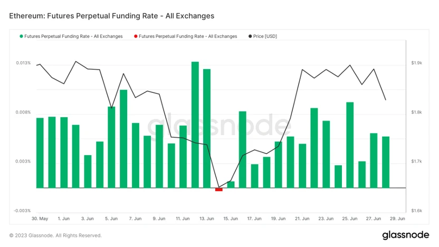This screenshot has width=439, height=247.
Task: Click the red legend dot for Funding Rate
Action: coord(136,36)
